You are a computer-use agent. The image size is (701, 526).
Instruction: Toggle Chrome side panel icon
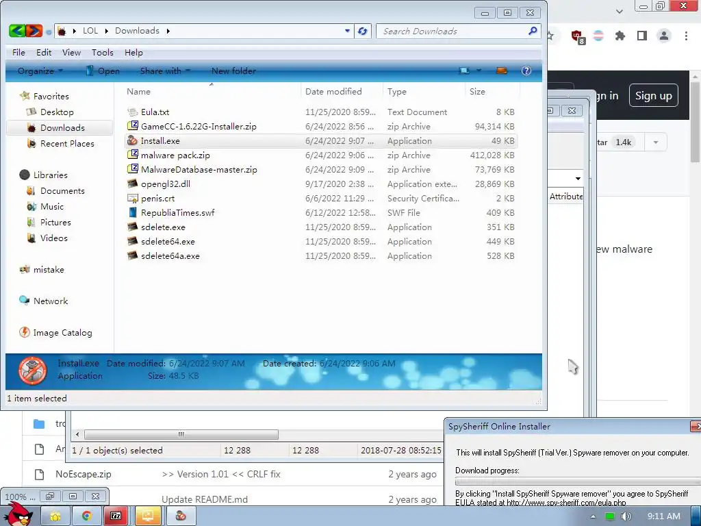642,36
